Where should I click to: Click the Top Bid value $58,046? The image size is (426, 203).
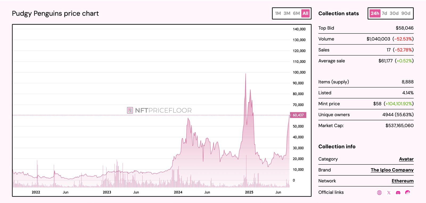point(405,28)
